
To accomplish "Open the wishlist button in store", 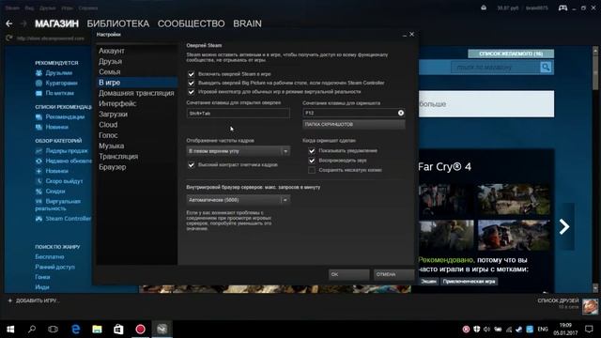I will pos(511,54).
